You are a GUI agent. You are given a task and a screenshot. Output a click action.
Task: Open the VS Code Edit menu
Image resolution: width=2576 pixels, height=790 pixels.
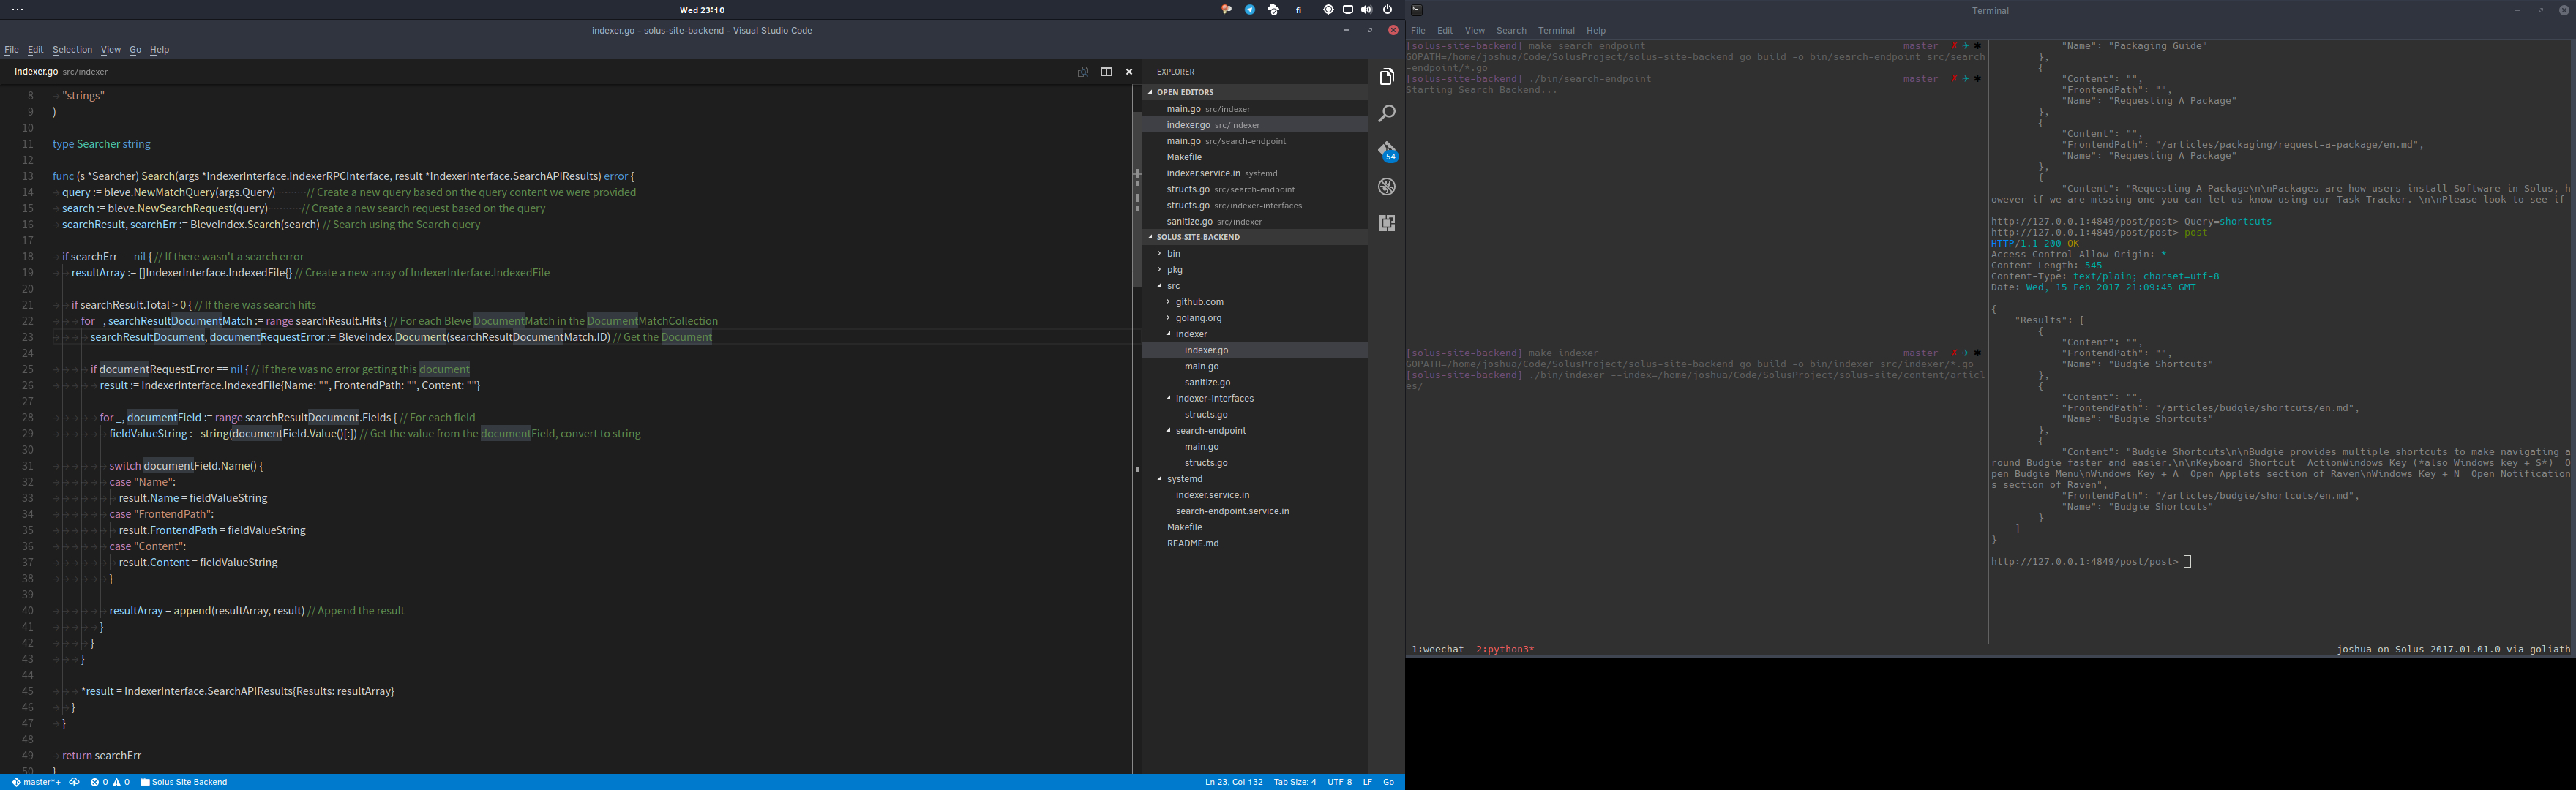[x=35, y=50]
